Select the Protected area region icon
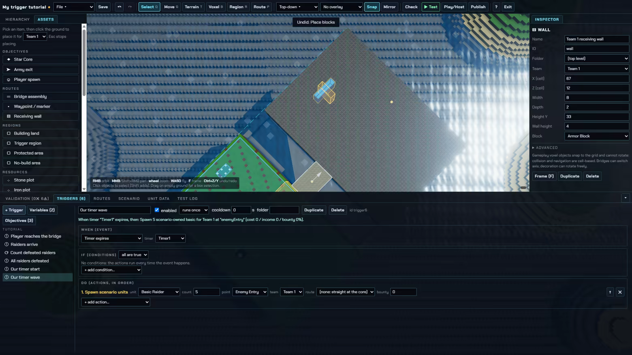Screen dimensions: 632x355 click(x=9, y=153)
